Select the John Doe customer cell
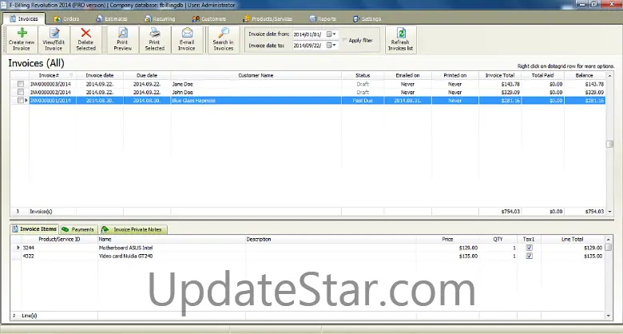Screen dimensions: 623x334 (x=256, y=92)
